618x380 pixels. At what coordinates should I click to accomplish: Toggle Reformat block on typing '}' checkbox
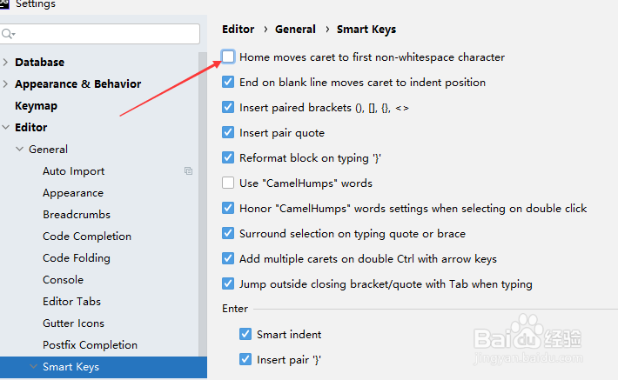coord(228,158)
